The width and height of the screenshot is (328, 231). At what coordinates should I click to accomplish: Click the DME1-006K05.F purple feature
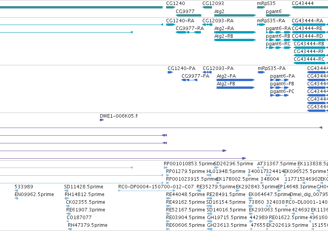pyautogui.click(x=102, y=120)
